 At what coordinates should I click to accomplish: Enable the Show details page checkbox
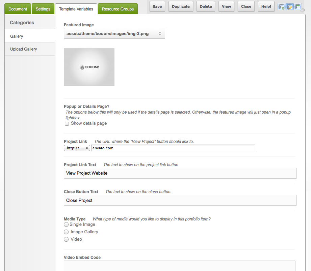[x=67, y=124]
